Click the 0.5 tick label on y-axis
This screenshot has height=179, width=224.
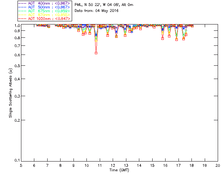click(17, 66)
